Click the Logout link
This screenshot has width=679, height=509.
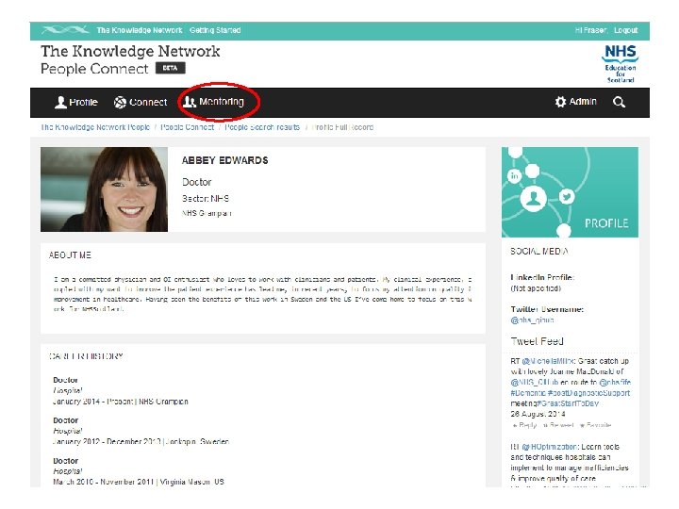(626, 30)
